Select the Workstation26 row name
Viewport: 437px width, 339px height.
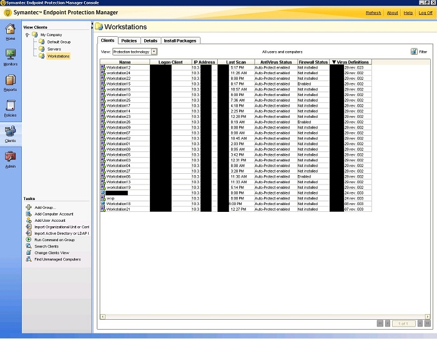(x=119, y=122)
